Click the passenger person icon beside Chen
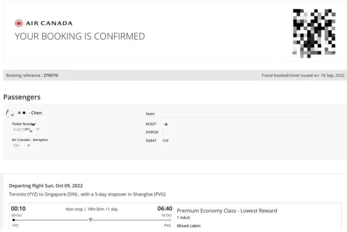Viewport: 347px width, 232px height. click(7, 113)
